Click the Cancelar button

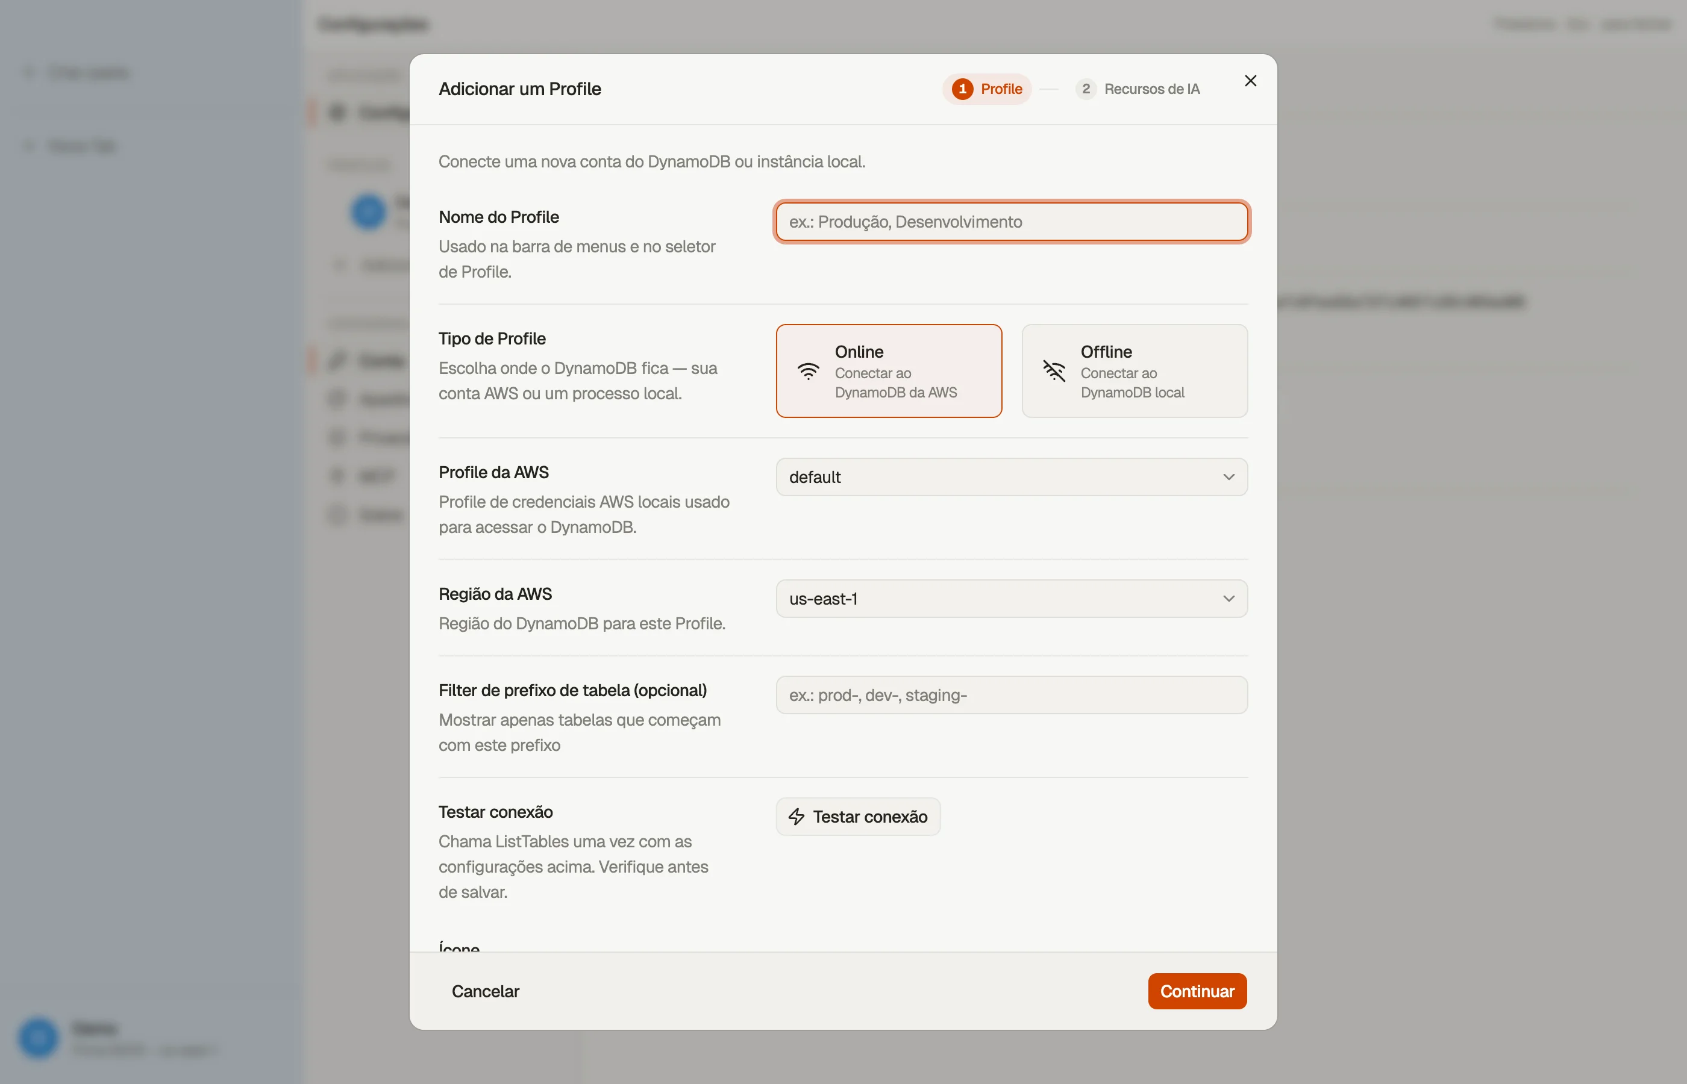click(485, 991)
